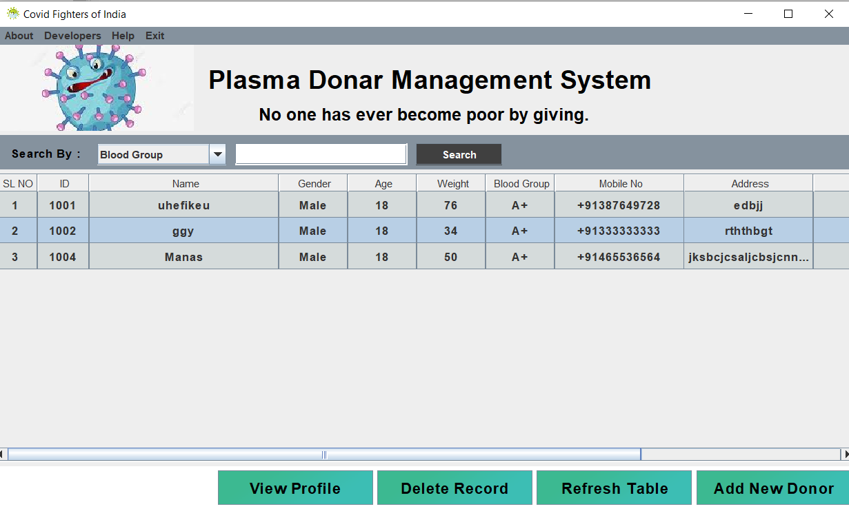Image resolution: width=849 pixels, height=511 pixels.
Task: Select donor row for Manas
Action: [x=183, y=256]
